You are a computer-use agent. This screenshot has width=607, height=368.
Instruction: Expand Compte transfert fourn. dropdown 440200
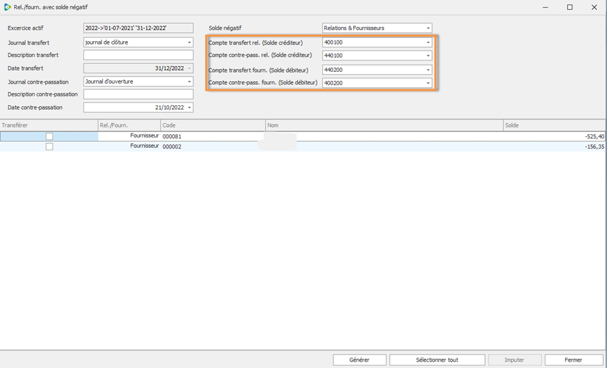point(428,70)
